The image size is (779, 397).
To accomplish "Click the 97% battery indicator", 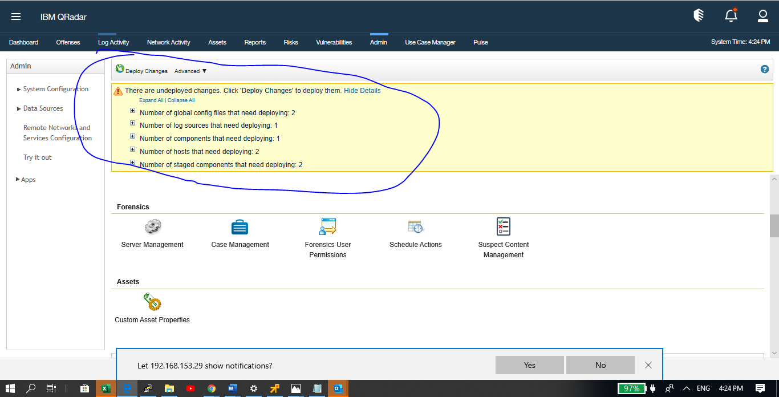I will 632,388.
